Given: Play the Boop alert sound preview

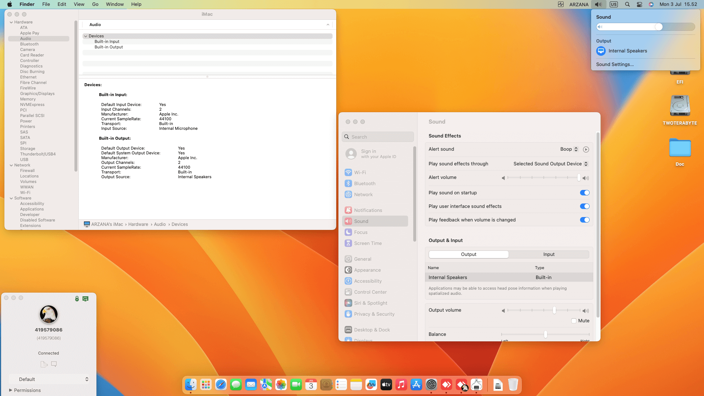Looking at the screenshot, I should [586, 149].
